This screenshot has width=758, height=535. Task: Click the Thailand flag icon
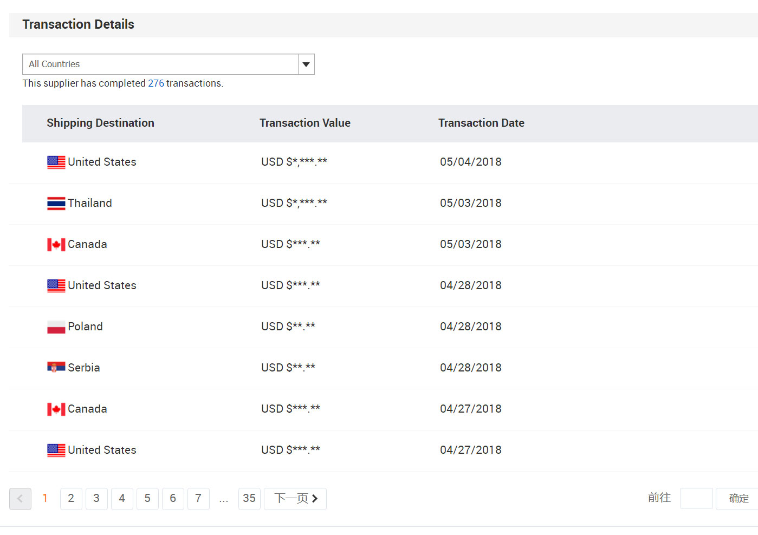pos(56,204)
